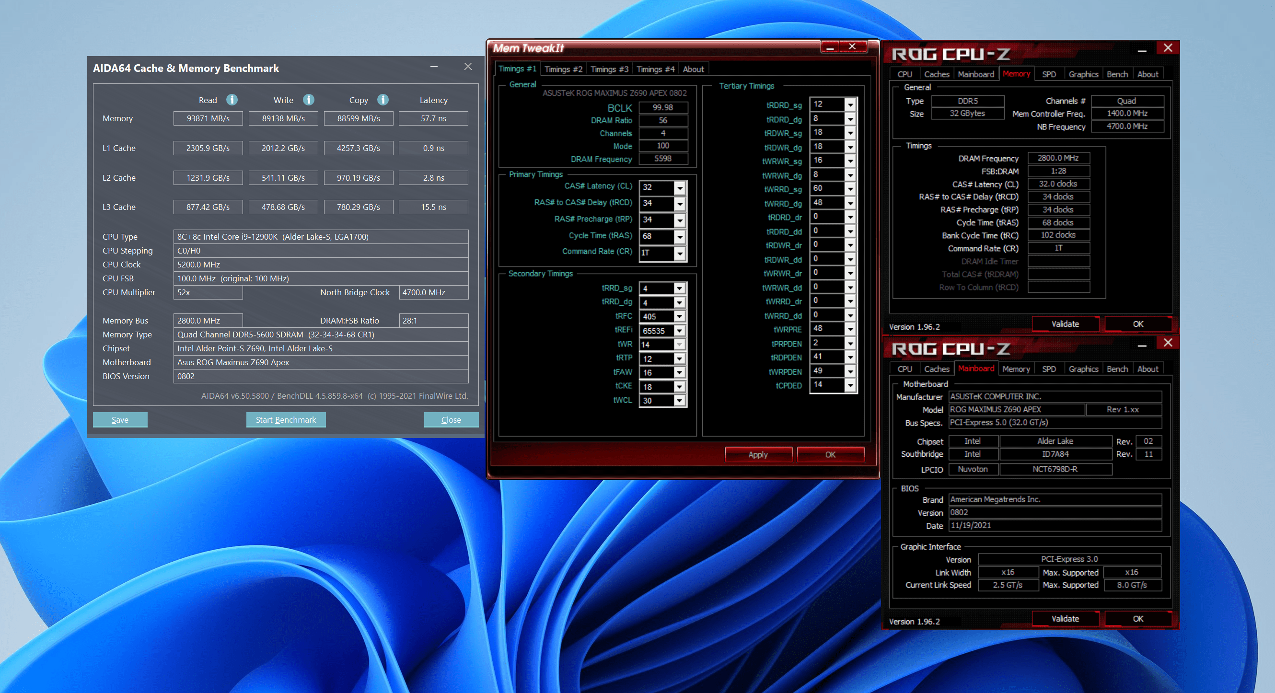The width and height of the screenshot is (1275, 693).
Task: Click Save button in AIDA64
Action: pyautogui.click(x=120, y=420)
